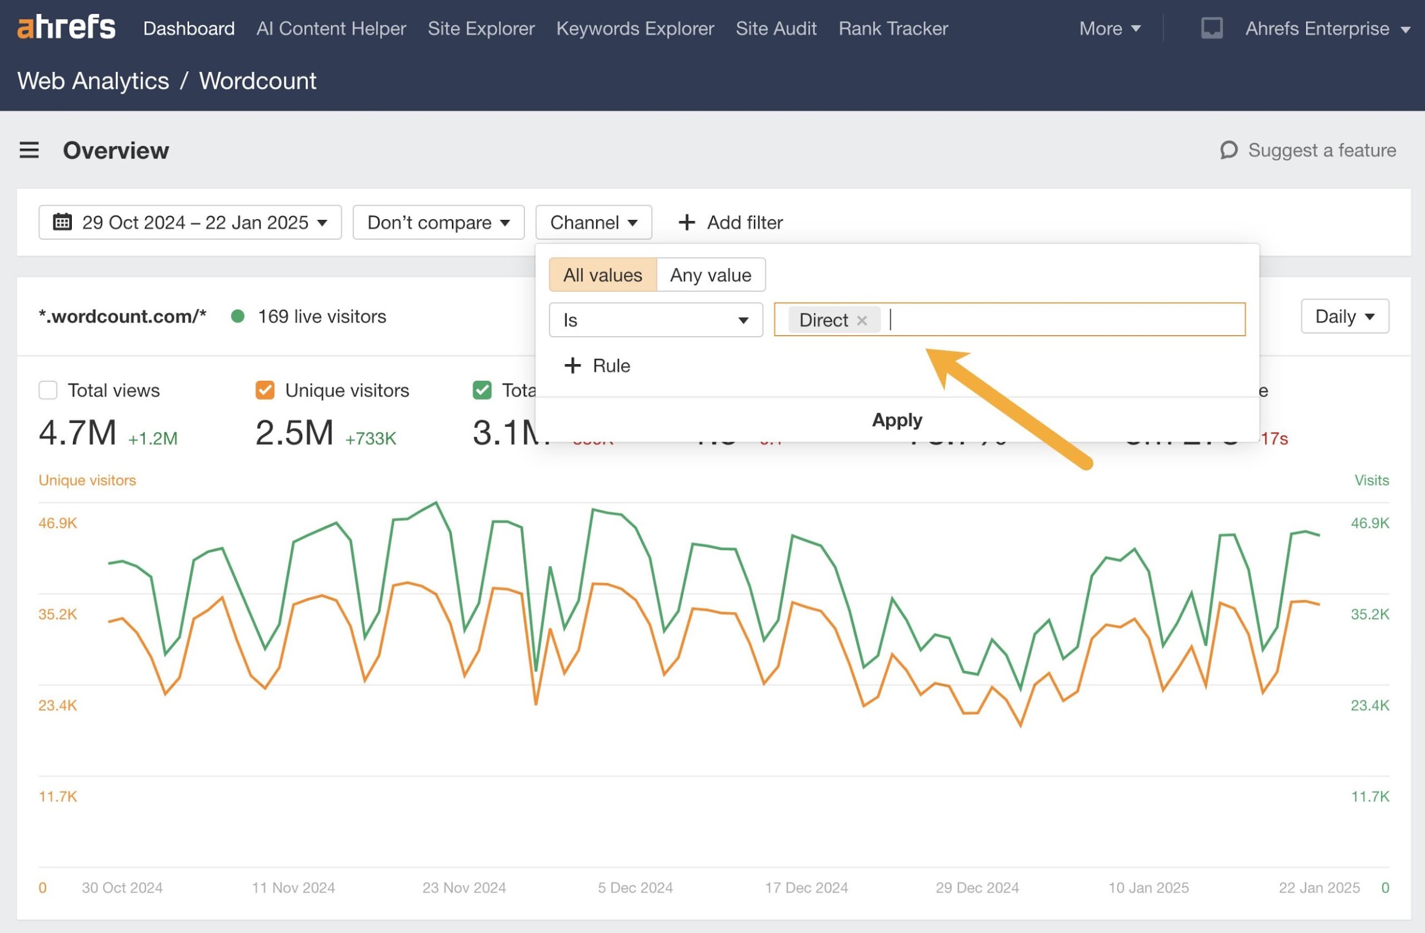Remove the Direct tag with its X
This screenshot has width=1425, height=933.
click(862, 320)
